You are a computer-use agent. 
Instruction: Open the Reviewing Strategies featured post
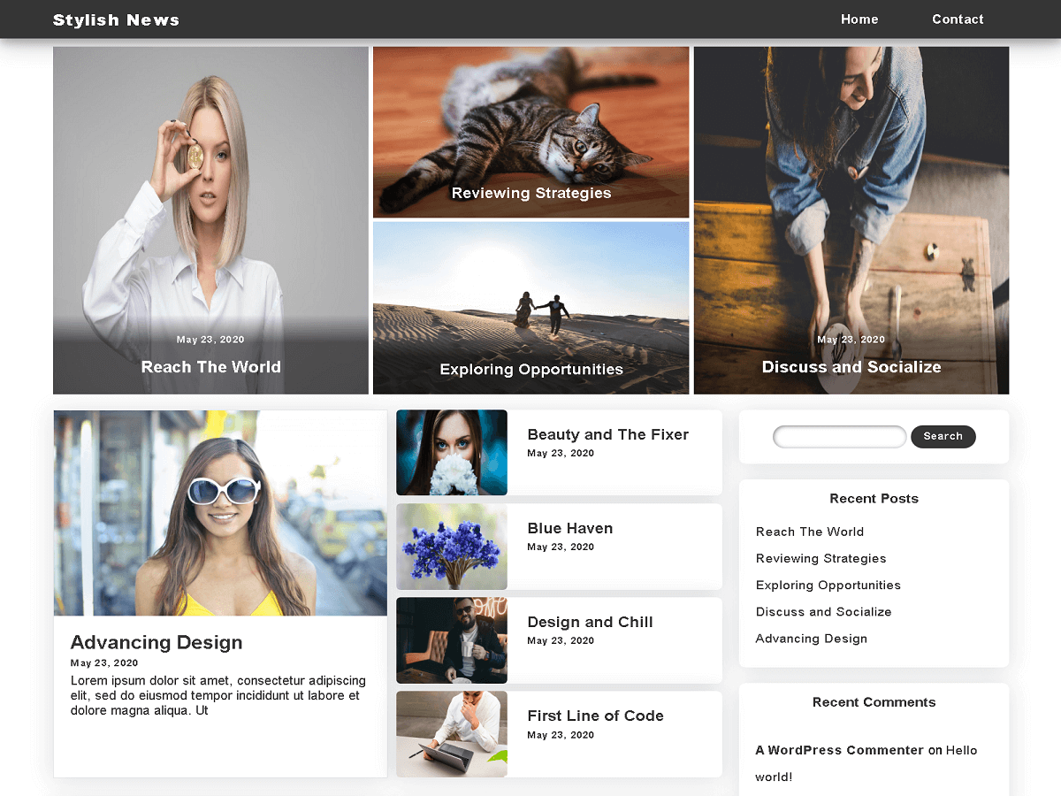531,193
